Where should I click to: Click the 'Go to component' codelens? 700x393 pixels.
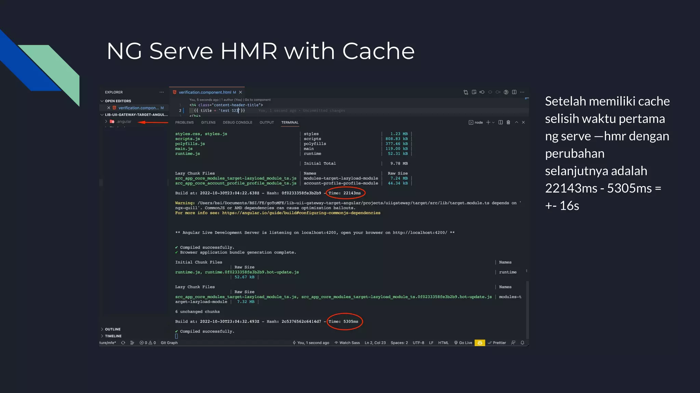(258, 100)
